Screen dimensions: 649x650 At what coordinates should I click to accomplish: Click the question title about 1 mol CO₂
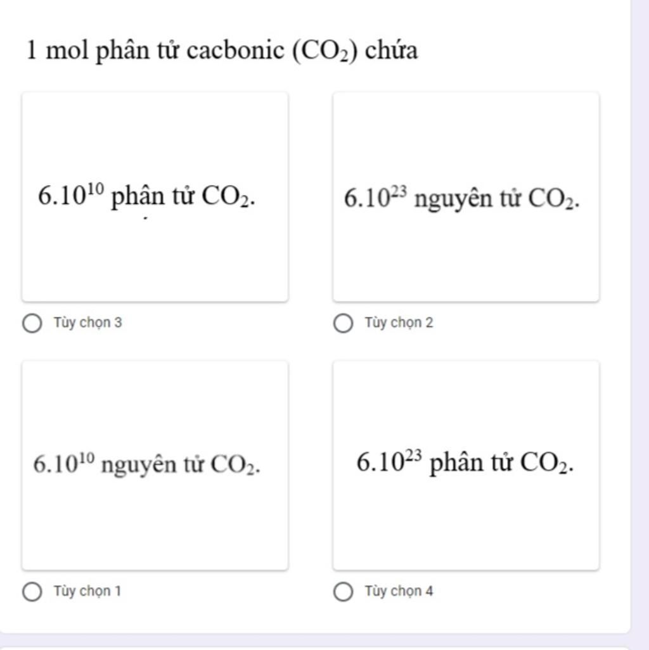(x=222, y=51)
